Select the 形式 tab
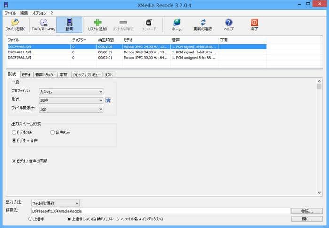Viewport: 329px width, 228px height. [12, 74]
